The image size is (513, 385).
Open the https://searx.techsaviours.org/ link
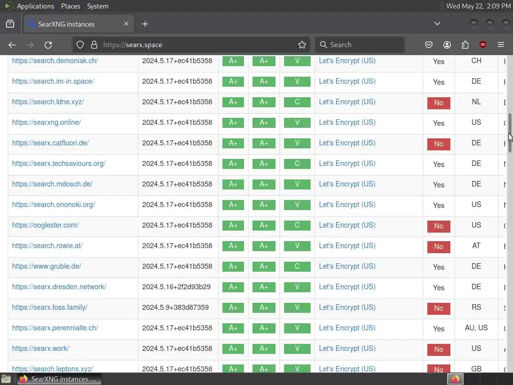point(59,163)
